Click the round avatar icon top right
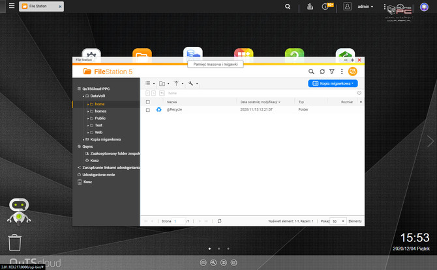The width and height of the screenshot is (437, 270). 424,7
